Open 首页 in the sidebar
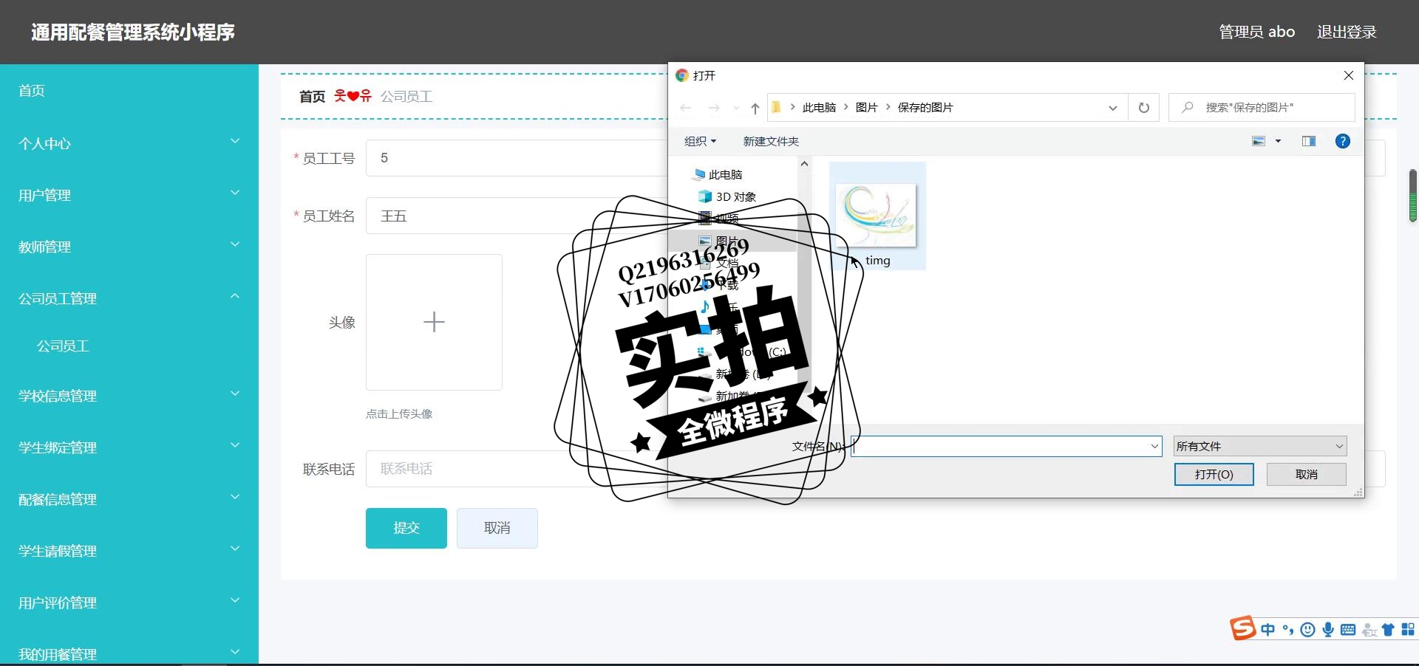This screenshot has height=666, width=1419. point(129,91)
